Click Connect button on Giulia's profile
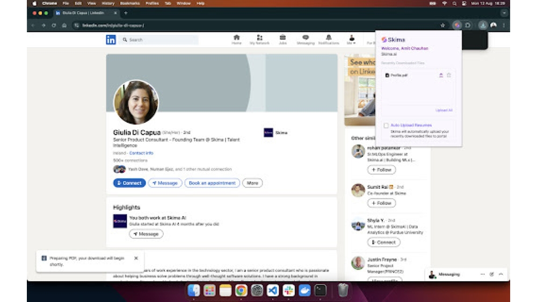This screenshot has width=537, height=302. (129, 183)
